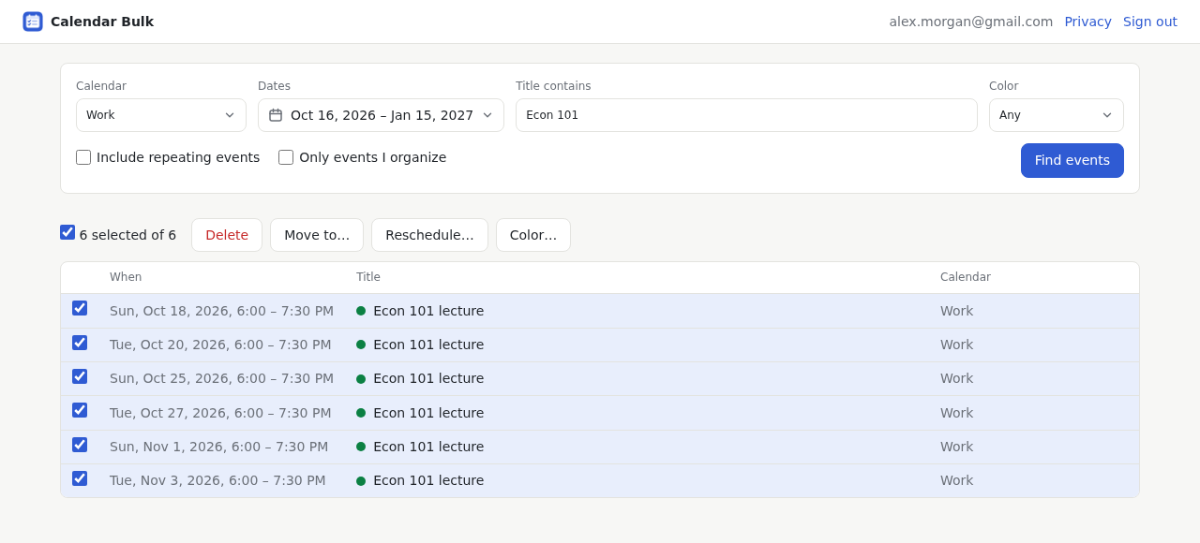Click alex.morgan@gmail.com account email
Viewport: 1200px width, 543px height.
pyautogui.click(x=971, y=22)
